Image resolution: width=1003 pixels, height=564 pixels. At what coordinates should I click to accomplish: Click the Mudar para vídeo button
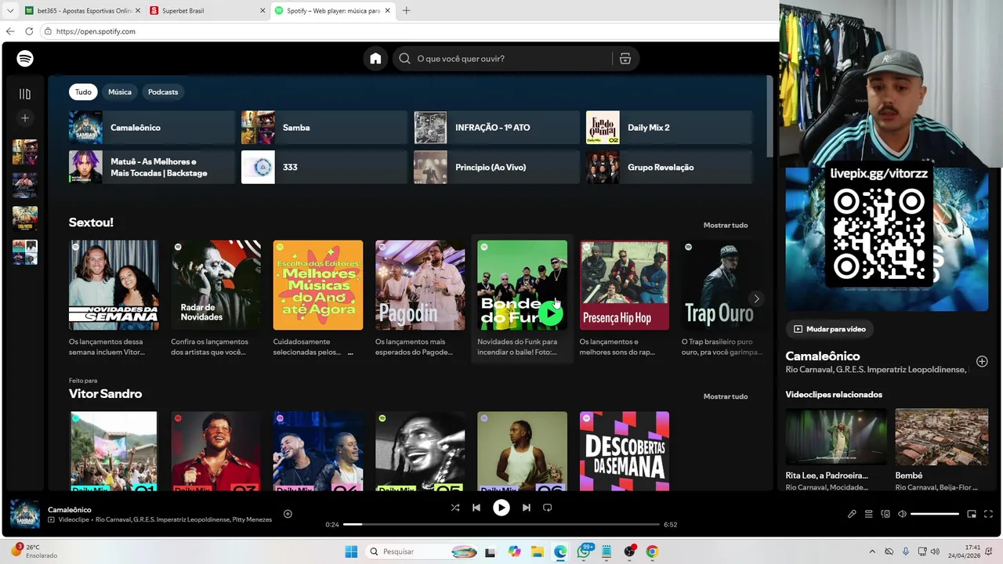830,329
